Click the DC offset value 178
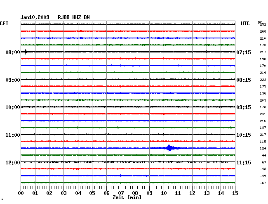Viewport: 268px width, 204px height. tap(263, 107)
